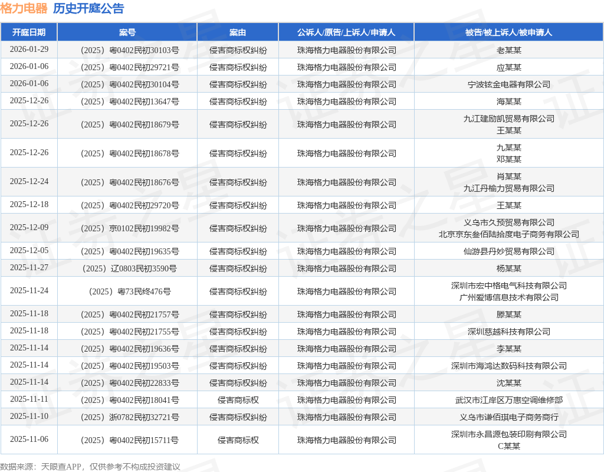
Task: Click the 开庭日期 column header
Action: (29, 32)
